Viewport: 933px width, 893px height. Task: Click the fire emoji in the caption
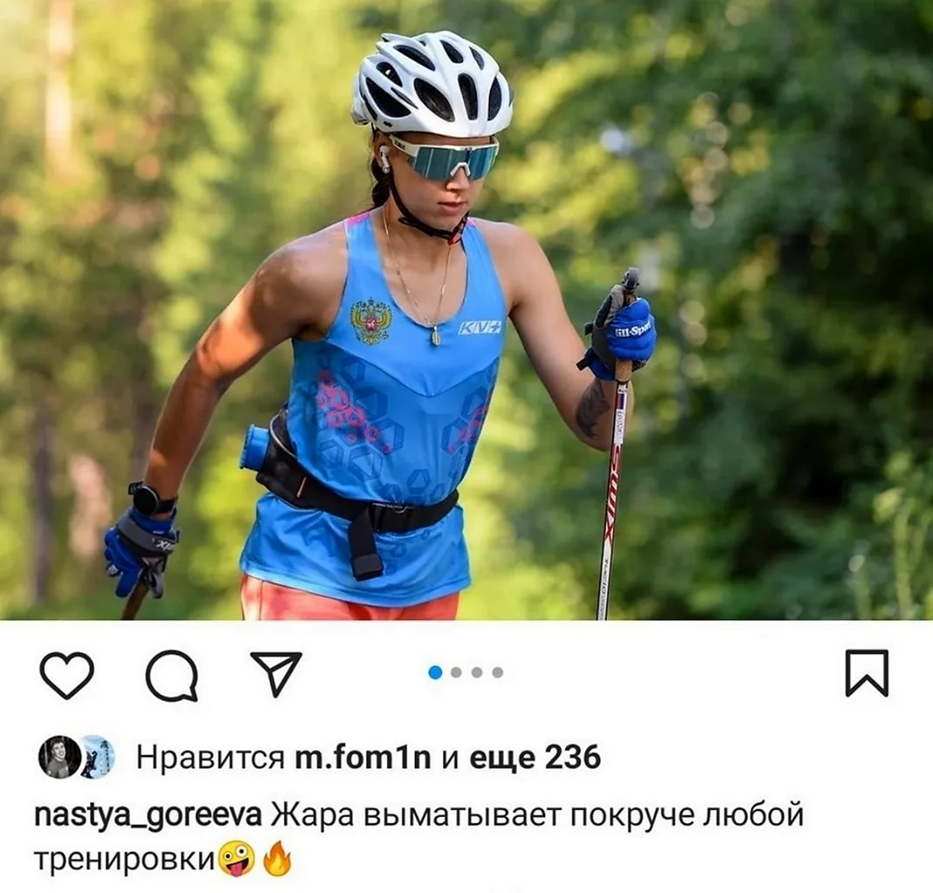[x=276, y=859]
